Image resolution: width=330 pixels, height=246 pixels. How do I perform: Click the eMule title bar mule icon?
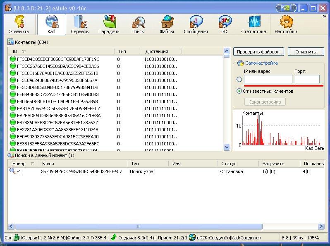pos(8,8)
